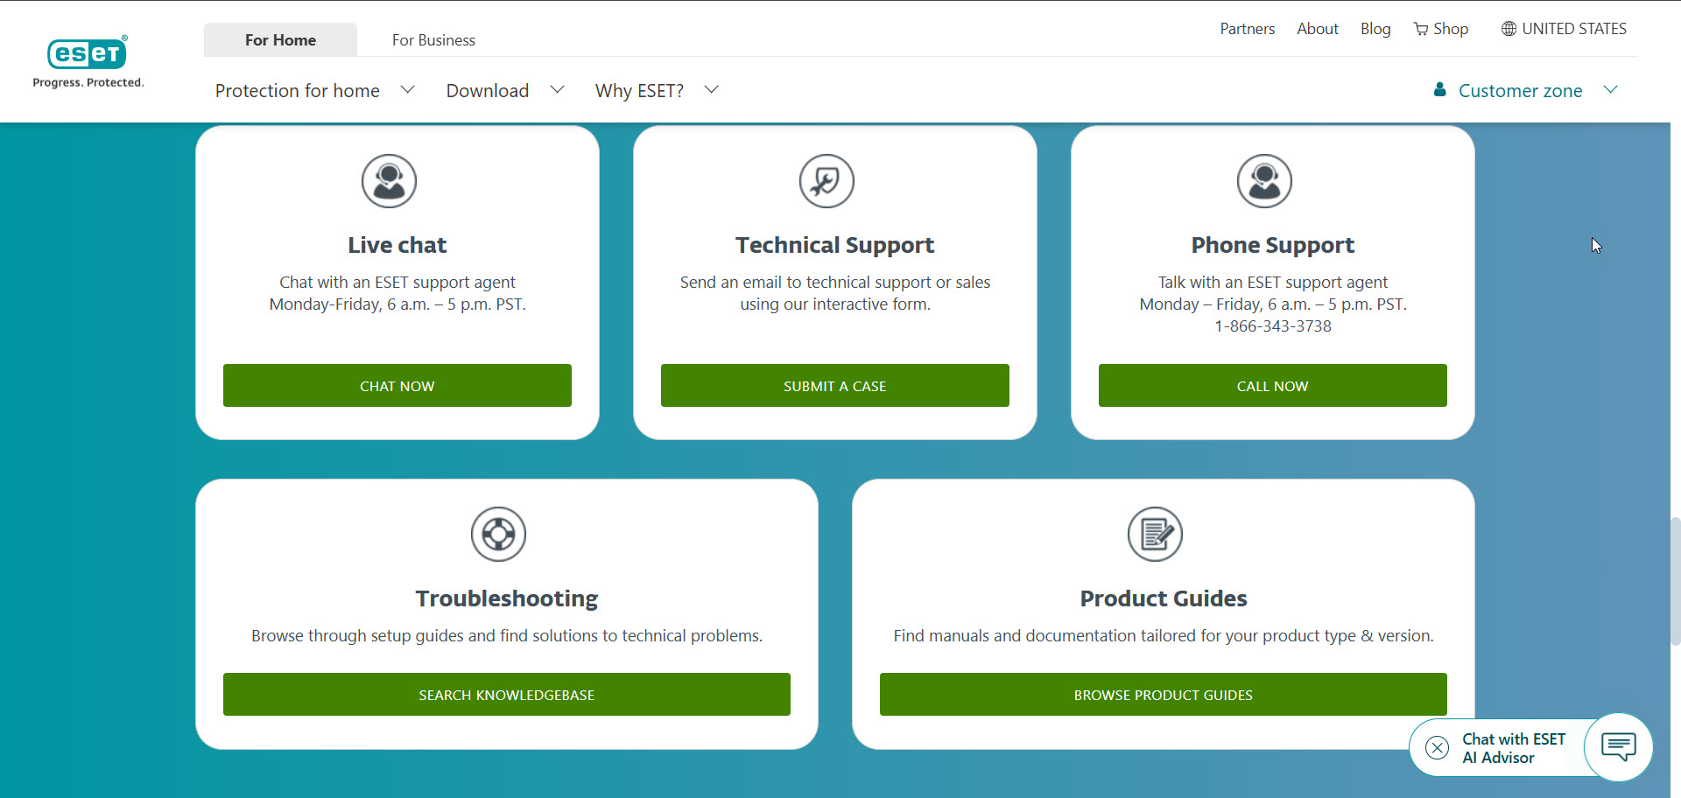Click the Product Guides document icon
The height and width of the screenshot is (798, 1681).
coord(1155,534)
